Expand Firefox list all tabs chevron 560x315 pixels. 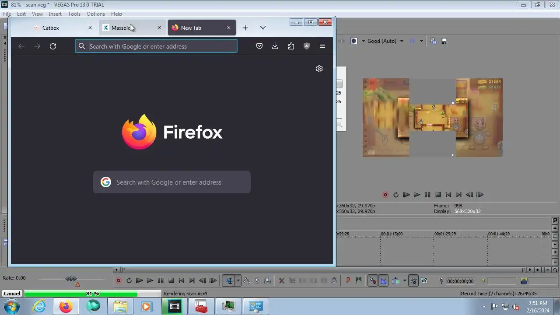point(262,28)
